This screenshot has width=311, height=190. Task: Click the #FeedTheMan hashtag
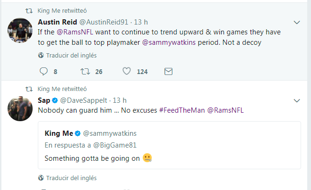click(x=181, y=109)
